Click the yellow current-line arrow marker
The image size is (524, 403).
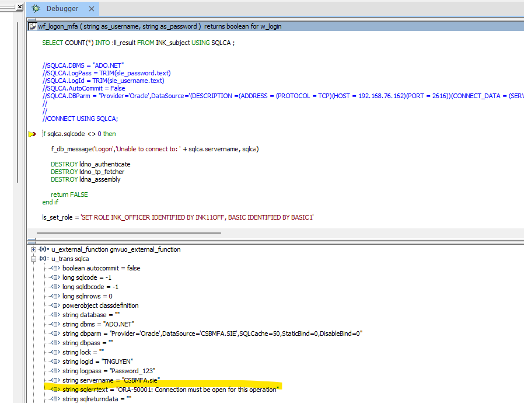[32, 134]
